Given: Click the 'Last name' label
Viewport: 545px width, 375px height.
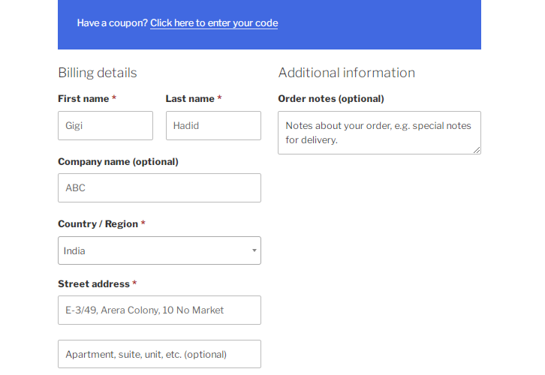Looking at the screenshot, I should pos(190,99).
